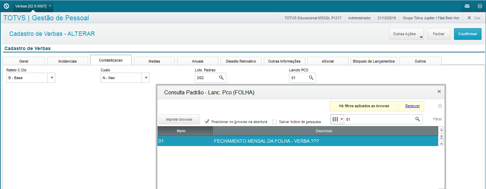Open Outras Ações dropdown menu
486x189 pixels.
tap(407, 34)
